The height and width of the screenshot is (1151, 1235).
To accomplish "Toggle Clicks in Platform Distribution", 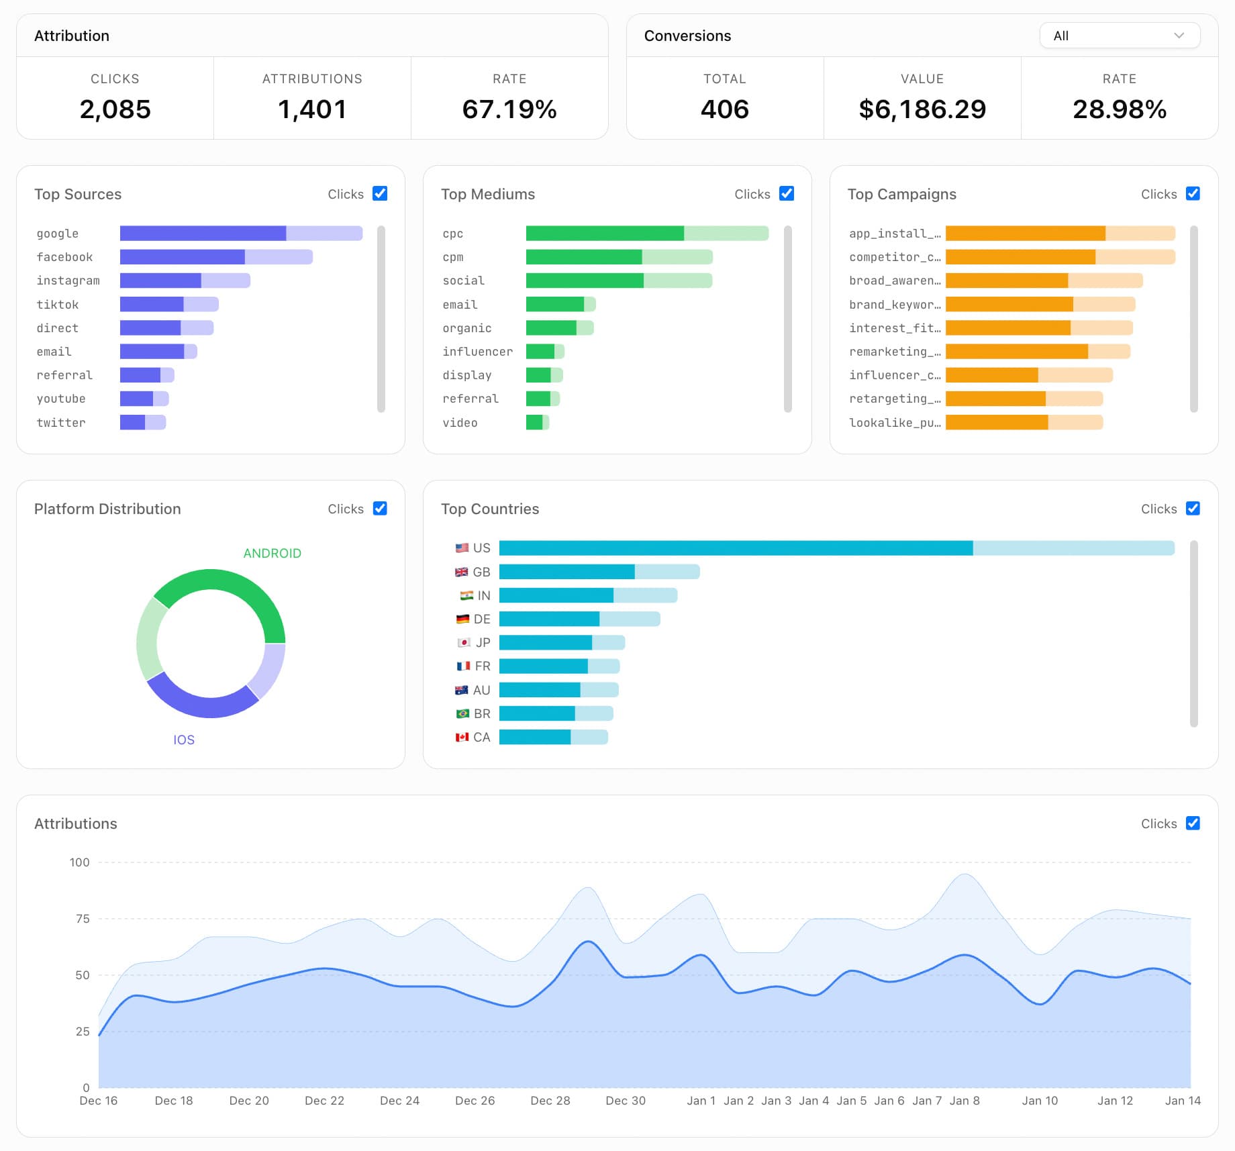I will [380, 508].
